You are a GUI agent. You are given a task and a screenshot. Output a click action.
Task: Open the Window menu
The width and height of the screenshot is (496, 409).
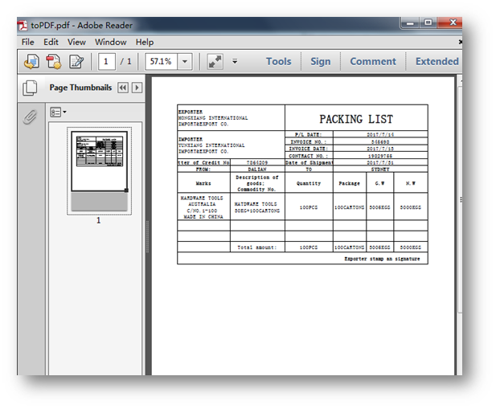tap(111, 42)
